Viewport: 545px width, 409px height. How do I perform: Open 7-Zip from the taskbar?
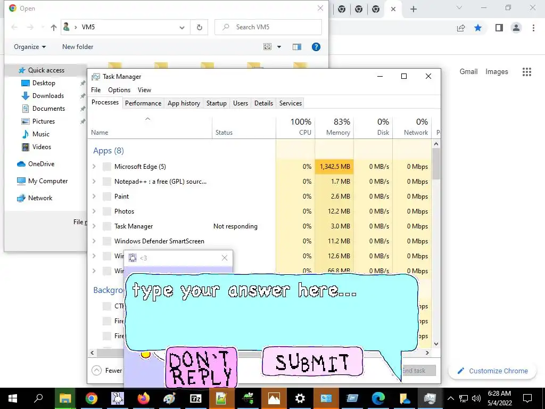[196, 398]
